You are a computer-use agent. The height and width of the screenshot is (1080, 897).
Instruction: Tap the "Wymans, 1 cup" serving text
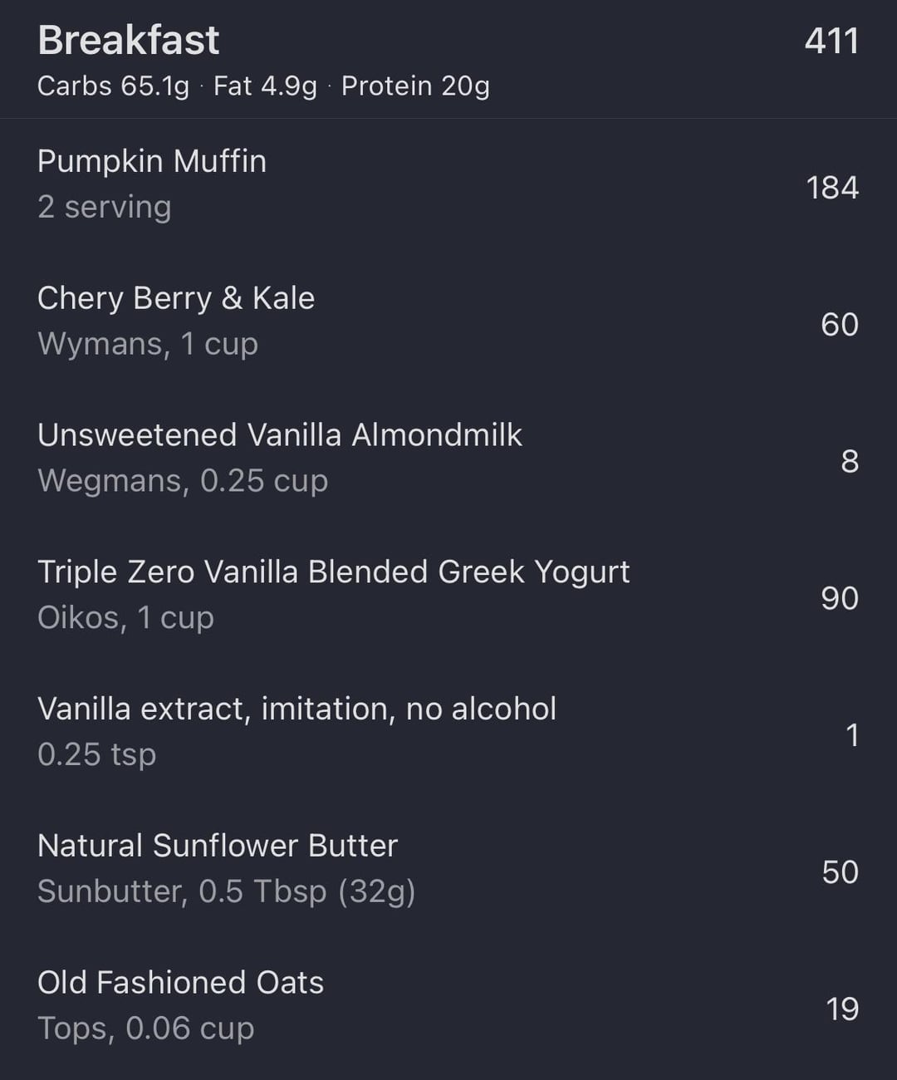[148, 344]
